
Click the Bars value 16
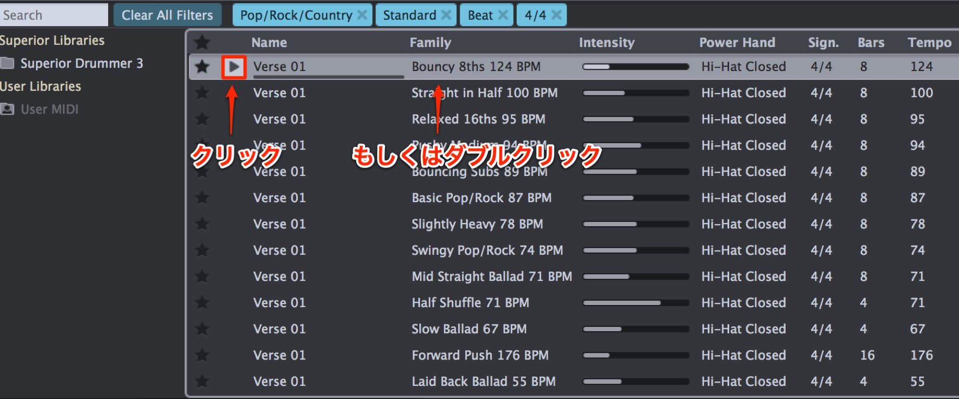[x=867, y=355]
